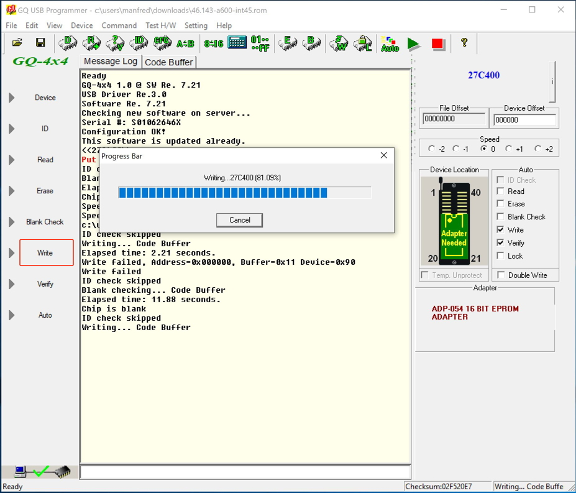Screen dimensions: 576x493
Task: Open the Command menu
Action: (119, 25)
